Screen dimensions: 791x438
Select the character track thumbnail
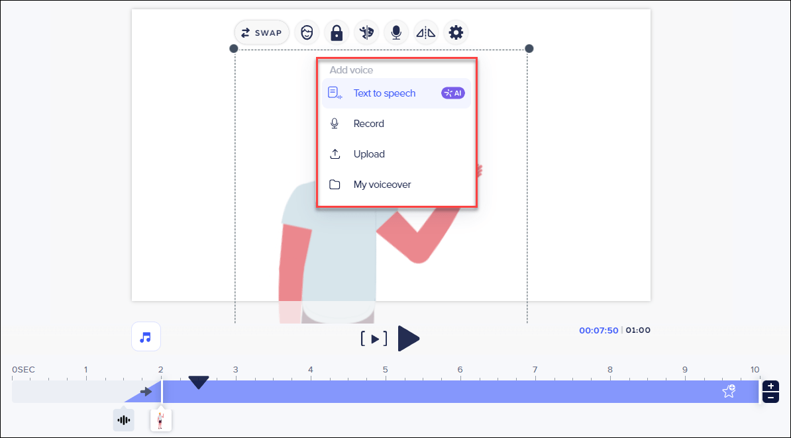(x=160, y=419)
